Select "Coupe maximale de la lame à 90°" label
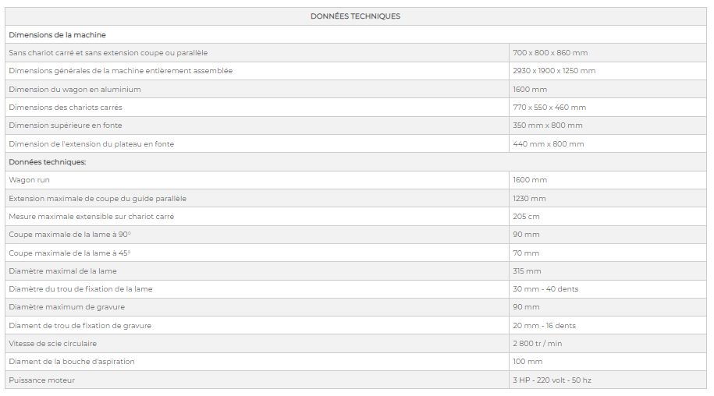714x396 pixels. 69,235
